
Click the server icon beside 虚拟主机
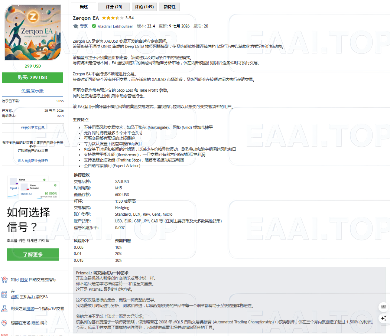point(4,294)
